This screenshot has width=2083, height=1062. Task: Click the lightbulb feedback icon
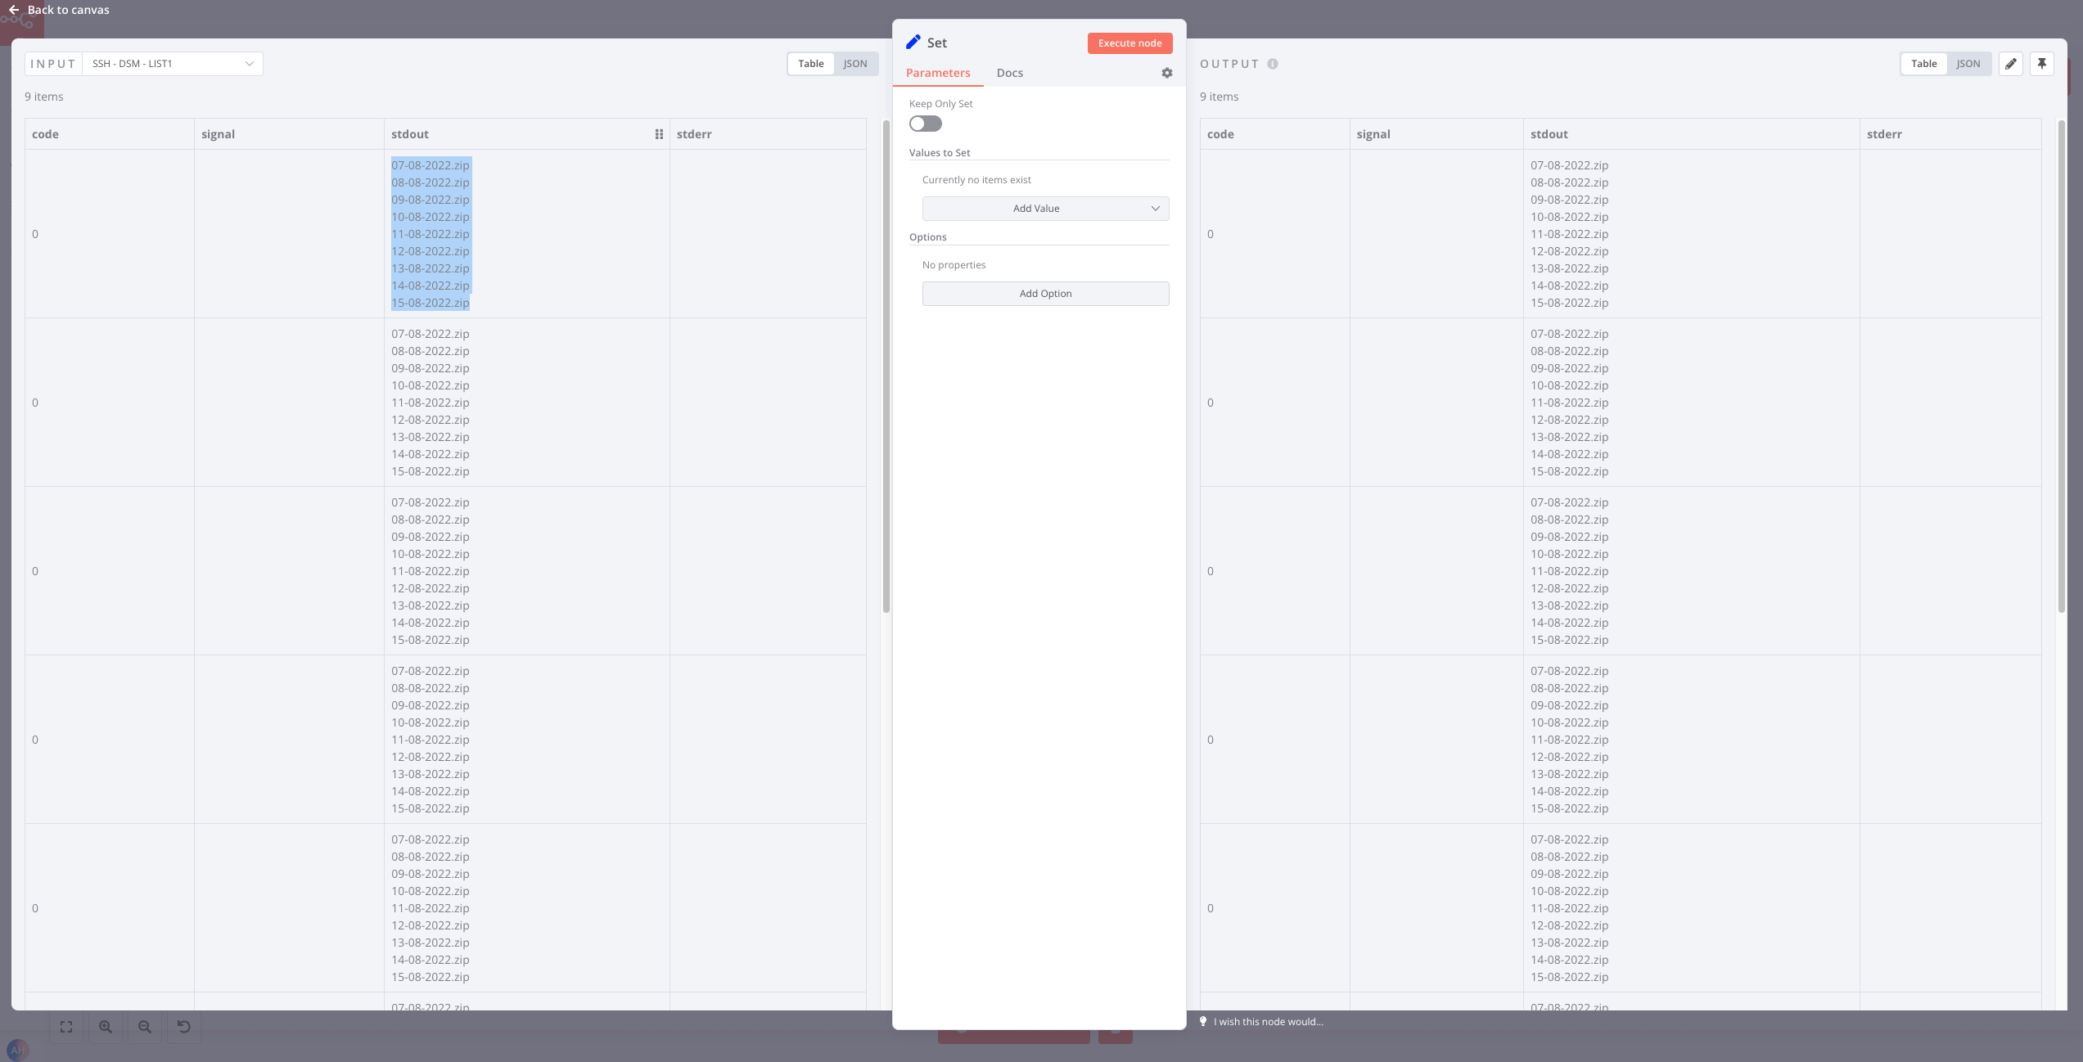point(1203,1021)
